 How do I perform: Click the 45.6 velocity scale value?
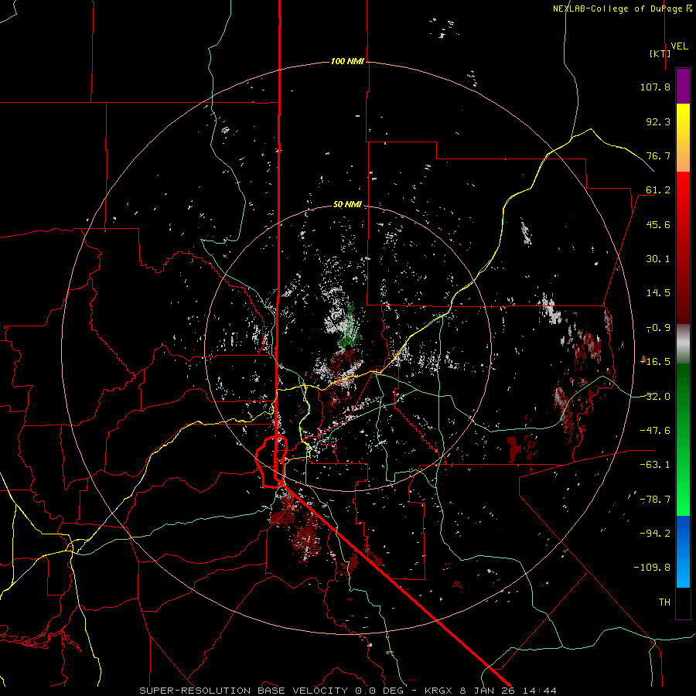tap(658, 224)
